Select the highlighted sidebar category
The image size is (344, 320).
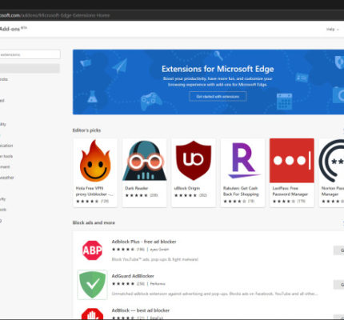(x=30, y=69)
